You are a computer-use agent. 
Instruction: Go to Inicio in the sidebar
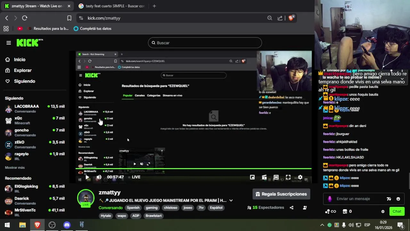click(x=20, y=60)
